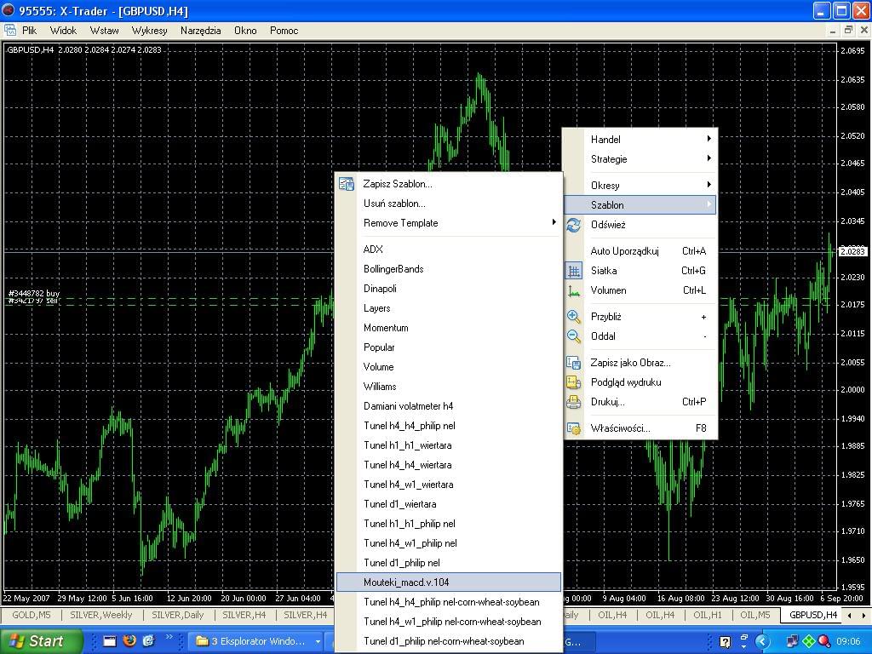Toggle the Siatka grid icon

[573, 271]
